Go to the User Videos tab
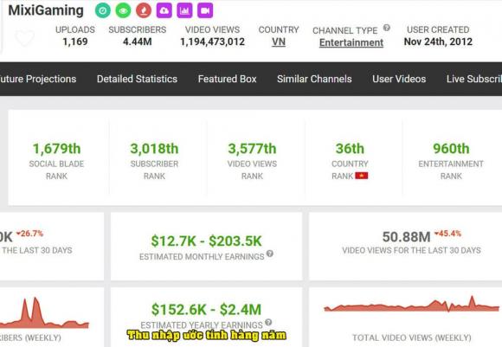This screenshot has height=347, width=502. pyautogui.click(x=399, y=79)
